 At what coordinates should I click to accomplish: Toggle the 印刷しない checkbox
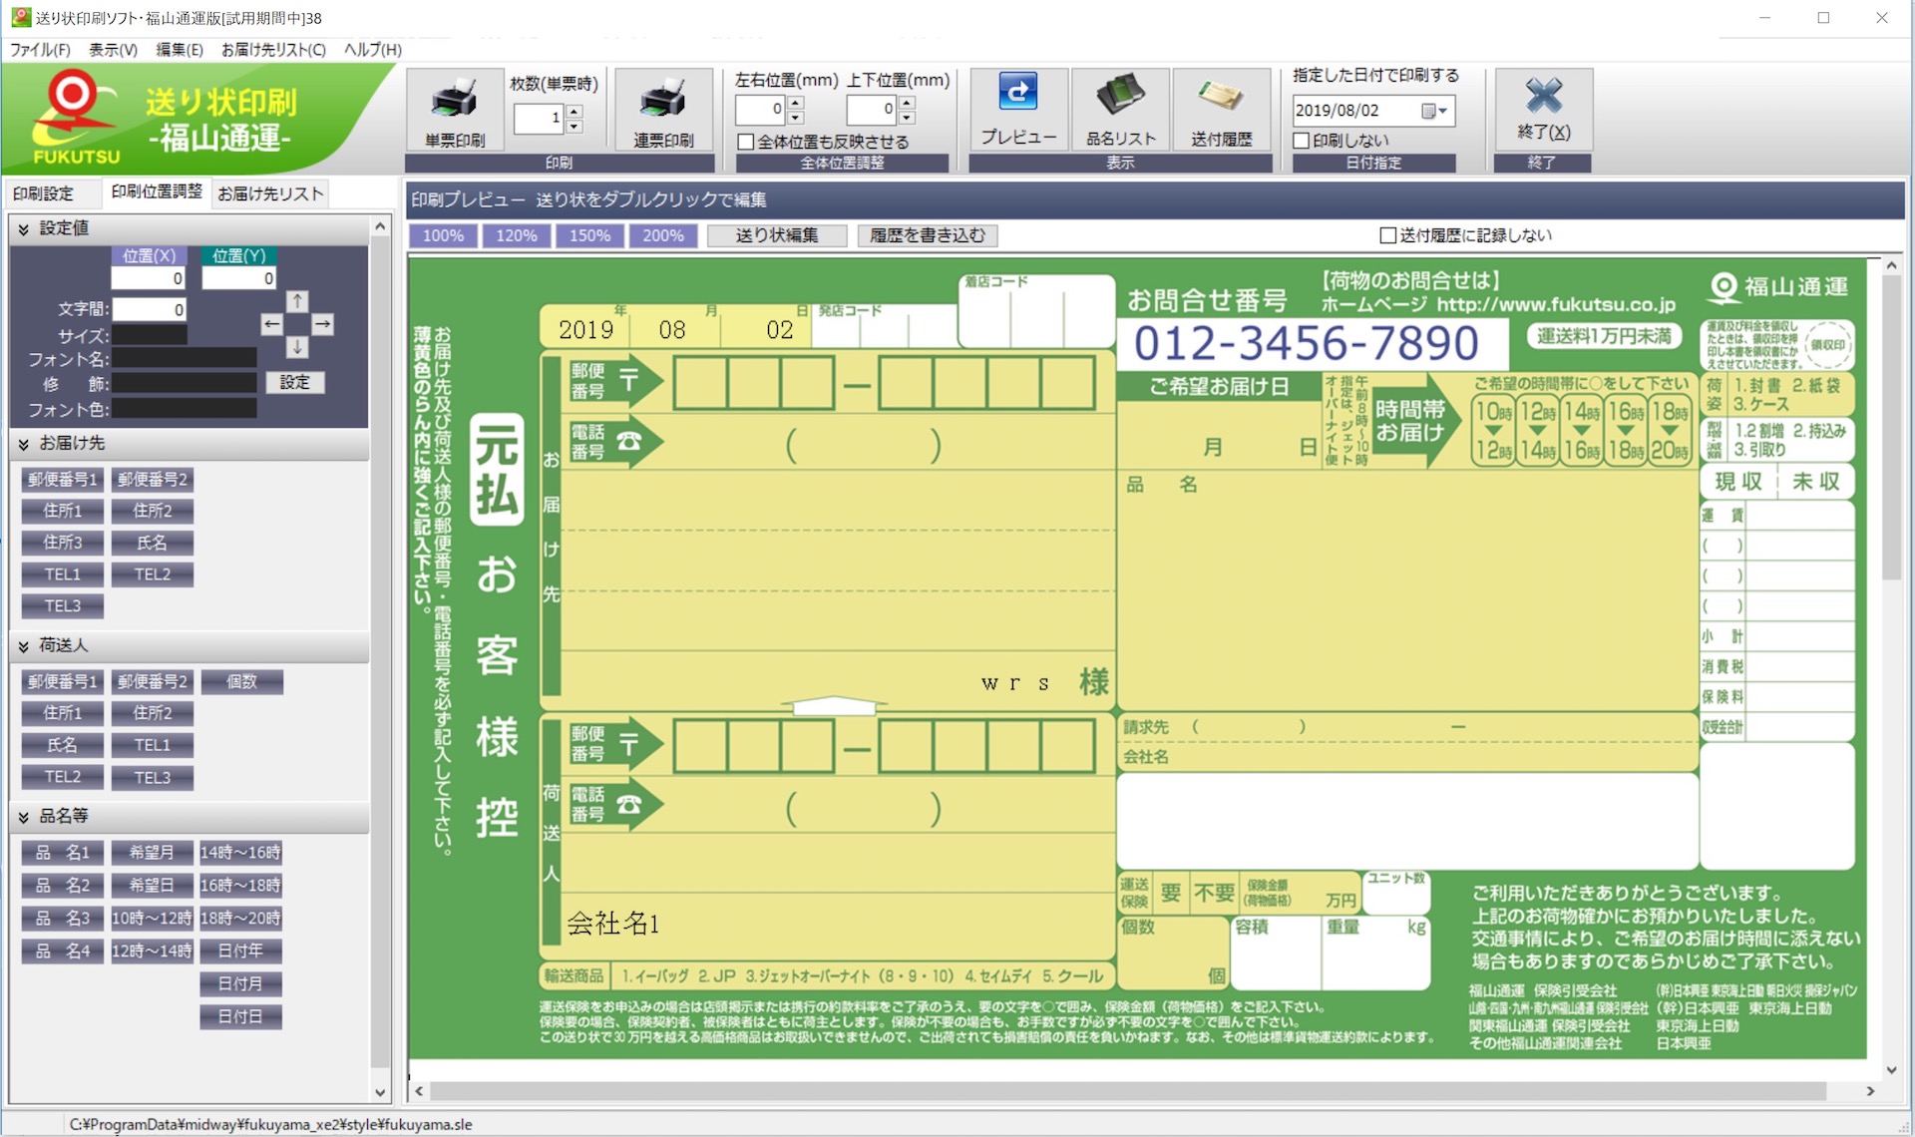coord(1302,141)
